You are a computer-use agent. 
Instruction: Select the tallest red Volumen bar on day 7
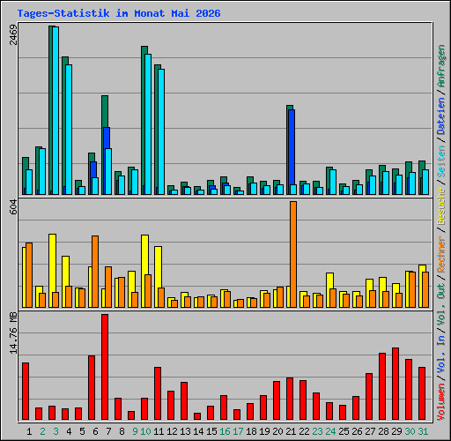(x=105, y=367)
